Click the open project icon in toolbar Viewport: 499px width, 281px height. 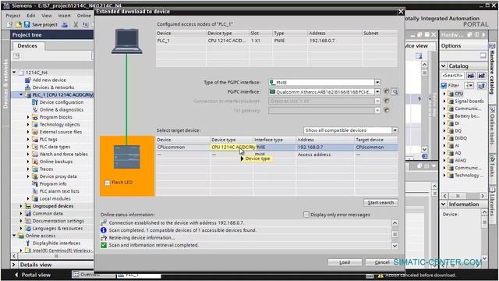point(19,24)
